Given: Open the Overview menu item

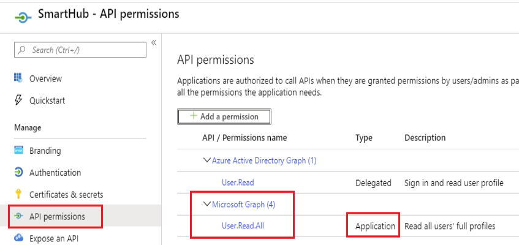Looking at the screenshot, I should pyautogui.click(x=45, y=78).
